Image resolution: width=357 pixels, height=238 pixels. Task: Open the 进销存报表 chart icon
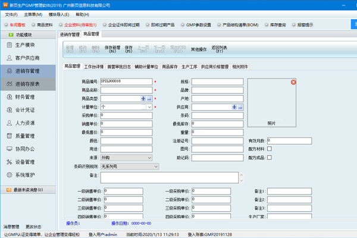click(x=10, y=84)
